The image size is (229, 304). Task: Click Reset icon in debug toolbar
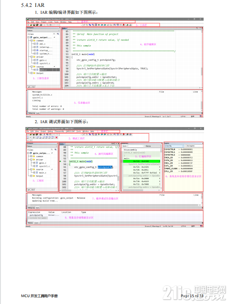click(28, 137)
